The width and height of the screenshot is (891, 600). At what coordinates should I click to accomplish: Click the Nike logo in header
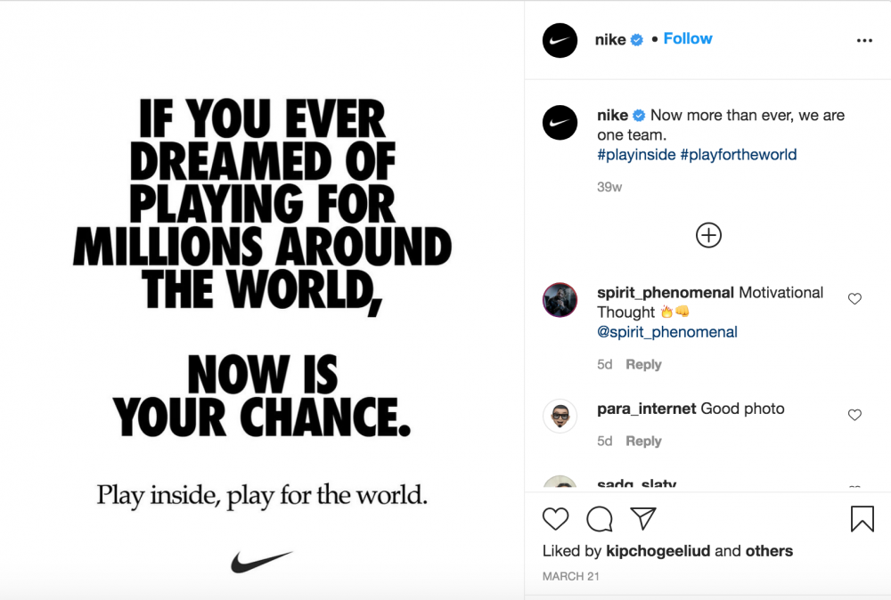560,40
